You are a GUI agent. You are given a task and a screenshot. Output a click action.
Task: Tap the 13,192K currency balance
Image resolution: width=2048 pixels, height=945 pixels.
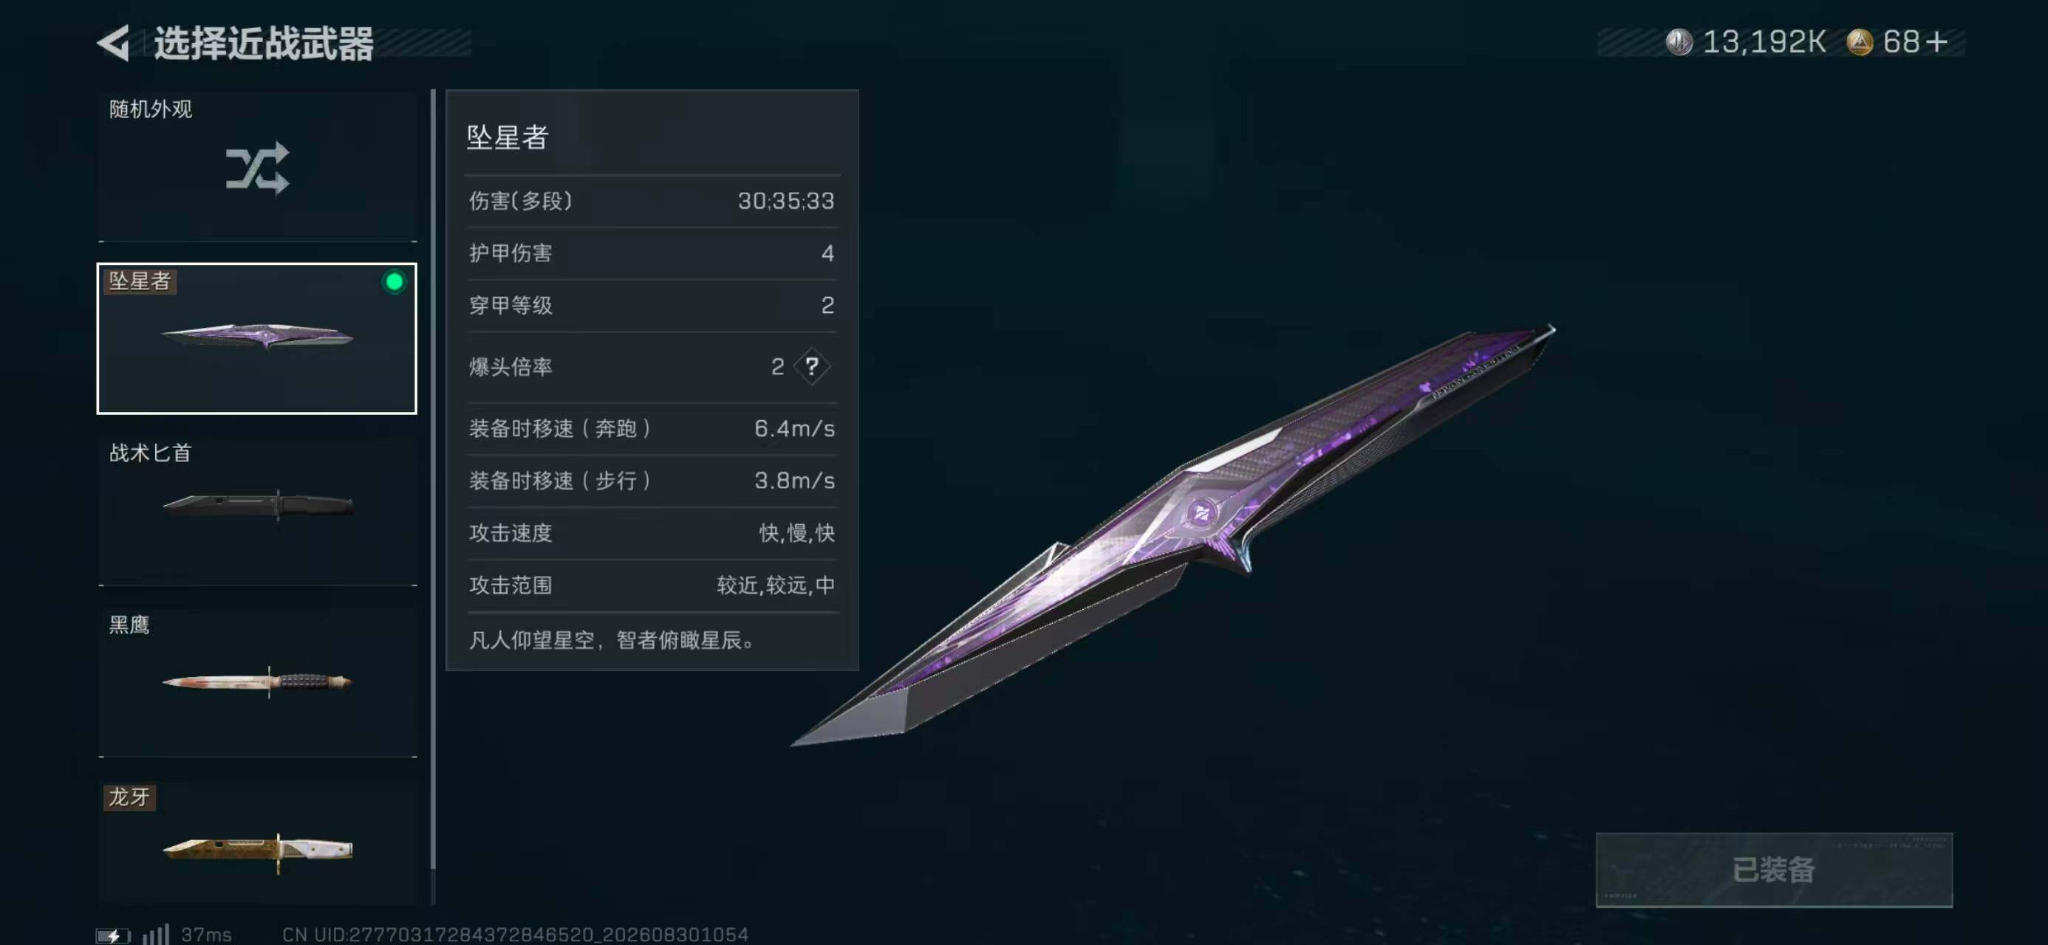point(1764,42)
